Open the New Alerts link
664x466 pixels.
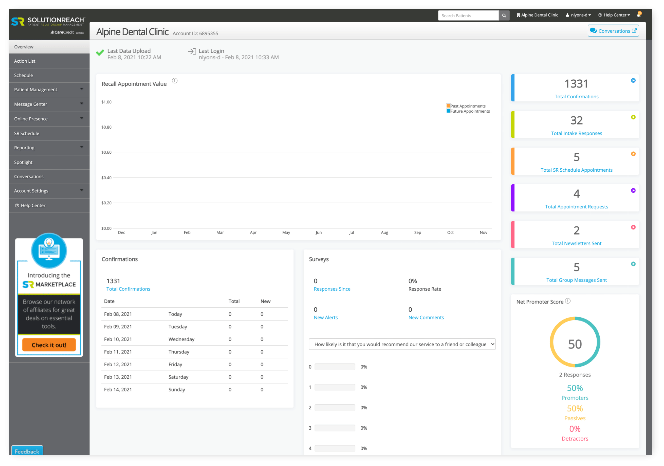326,318
